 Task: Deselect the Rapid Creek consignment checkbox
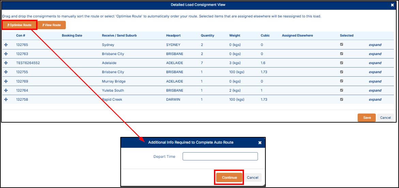point(341,99)
